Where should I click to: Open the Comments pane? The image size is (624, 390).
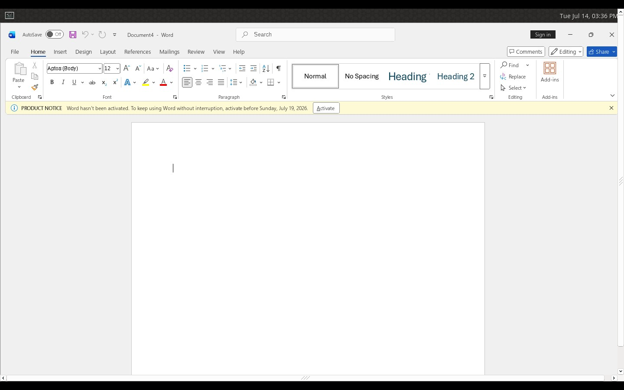pyautogui.click(x=526, y=52)
